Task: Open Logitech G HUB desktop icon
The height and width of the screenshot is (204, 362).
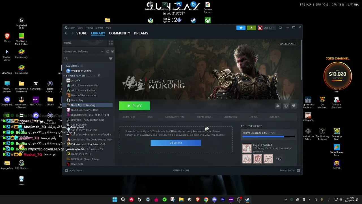Action: tap(21, 23)
